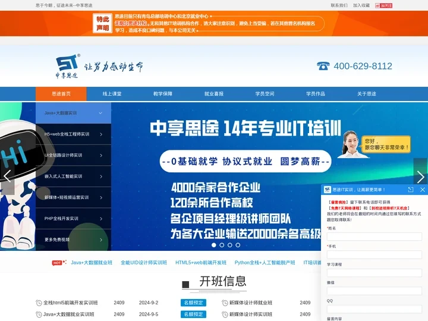The height and width of the screenshot is (321, 428).
Task: Open 学员空间 navigation tab
Action: pyautogui.click(x=265, y=94)
